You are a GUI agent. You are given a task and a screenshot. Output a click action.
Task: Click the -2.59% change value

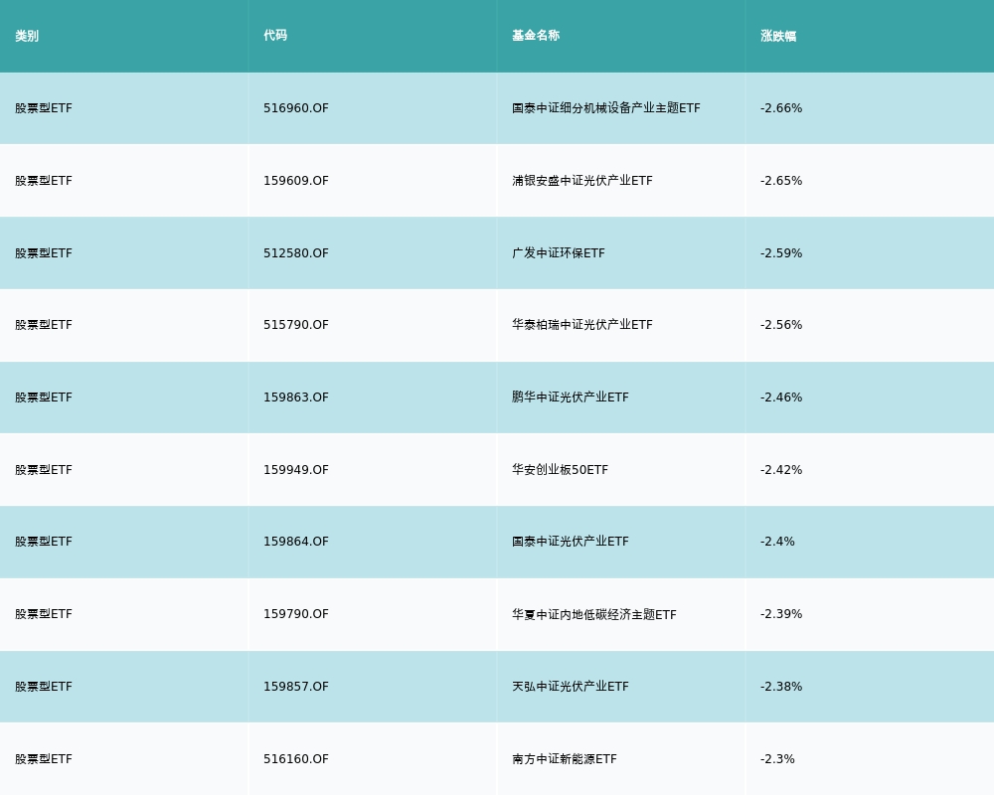(781, 253)
